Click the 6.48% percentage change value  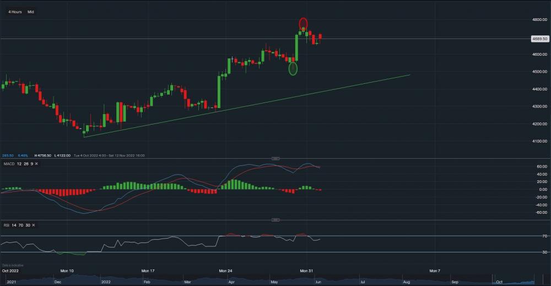pyautogui.click(x=23, y=155)
